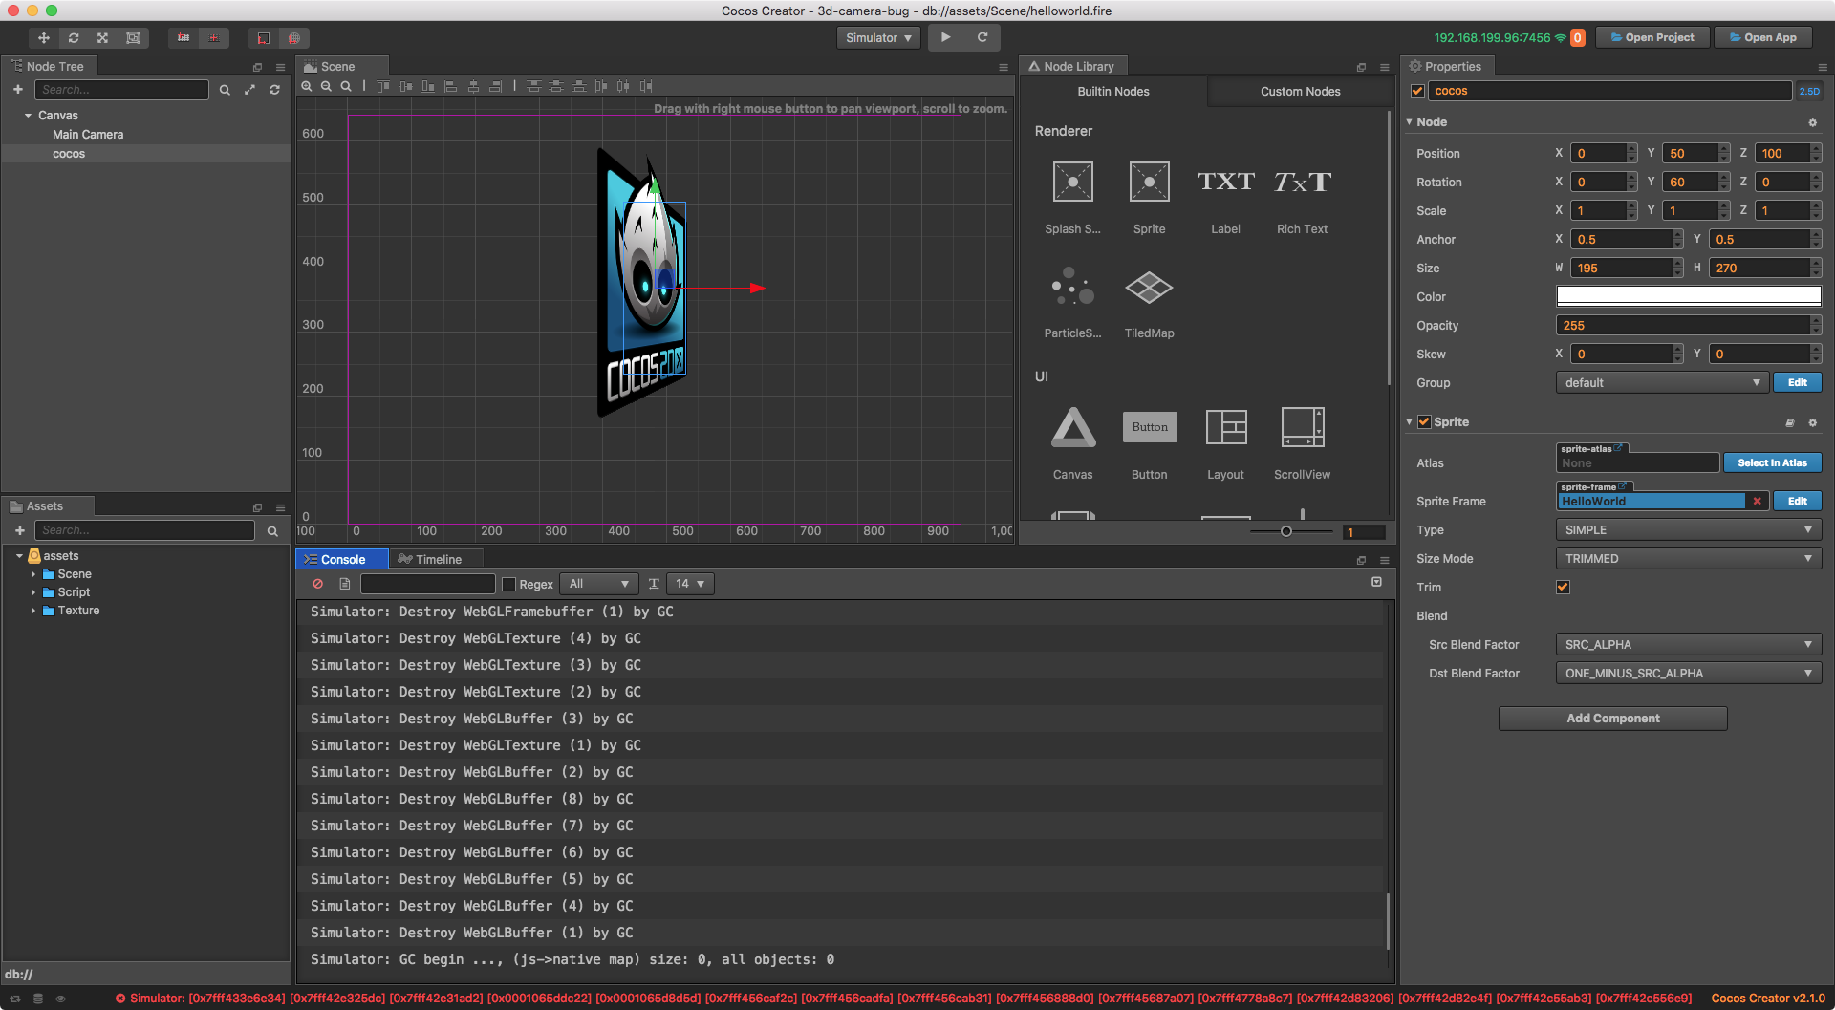This screenshot has width=1835, height=1010.
Task: Open the Sprite component settings gear
Action: [x=1812, y=422]
